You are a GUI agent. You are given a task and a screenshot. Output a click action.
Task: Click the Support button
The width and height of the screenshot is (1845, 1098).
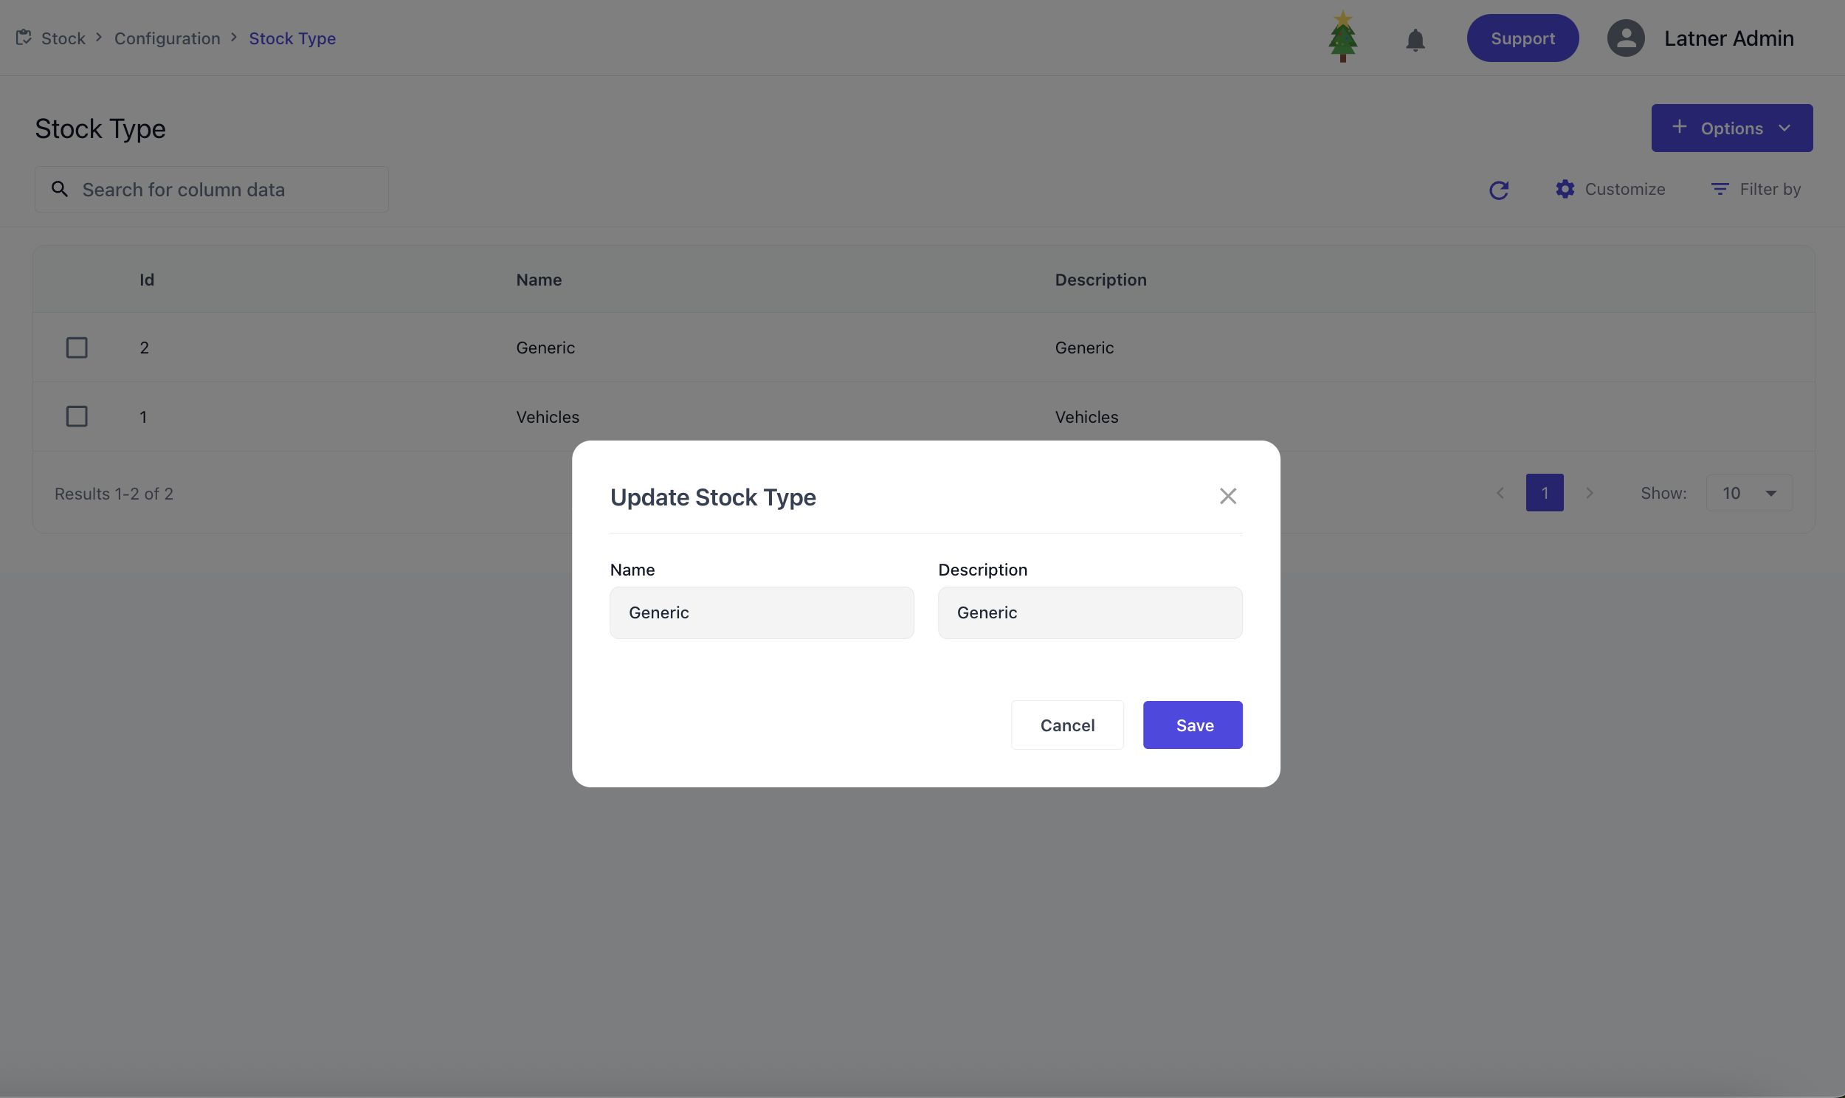coord(1522,38)
